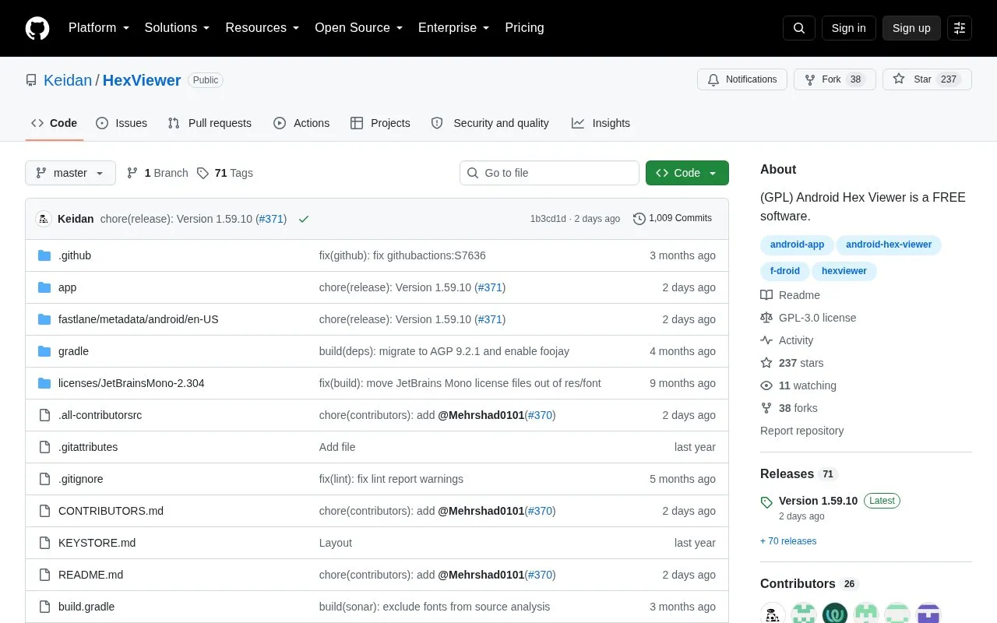Open the green Code dropdown
The image size is (997, 623).
click(x=687, y=173)
